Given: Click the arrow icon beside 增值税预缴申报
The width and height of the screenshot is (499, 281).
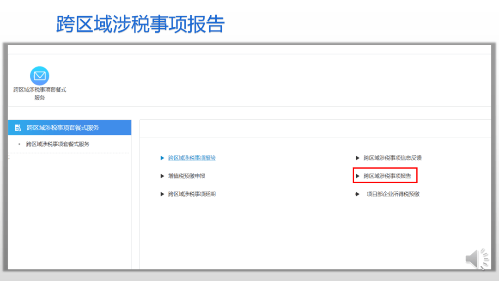Looking at the screenshot, I should coord(162,176).
